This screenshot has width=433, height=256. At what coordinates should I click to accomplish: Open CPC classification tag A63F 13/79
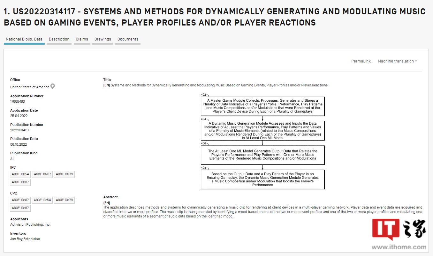(65, 200)
